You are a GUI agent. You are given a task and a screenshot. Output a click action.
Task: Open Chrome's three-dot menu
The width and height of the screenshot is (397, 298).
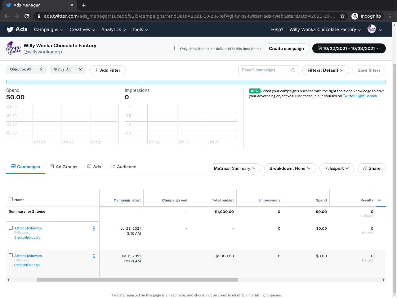tap(390, 16)
